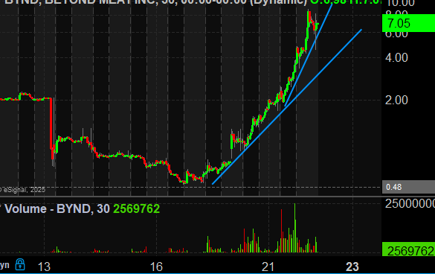The height and width of the screenshot is (274, 435).
Task: Click the 4.00 price axis label
Action: point(396,58)
